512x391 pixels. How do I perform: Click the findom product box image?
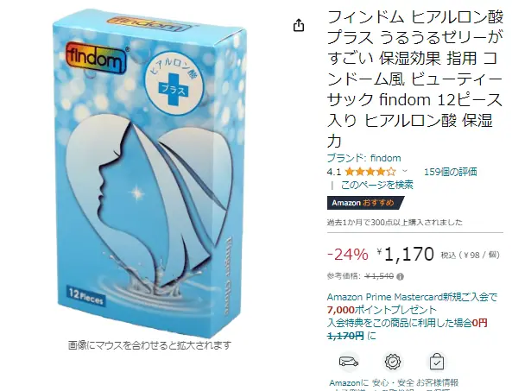[150, 173]
